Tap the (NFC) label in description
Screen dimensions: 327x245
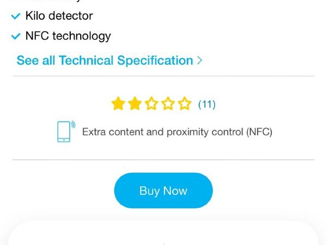tap(259, 132)
